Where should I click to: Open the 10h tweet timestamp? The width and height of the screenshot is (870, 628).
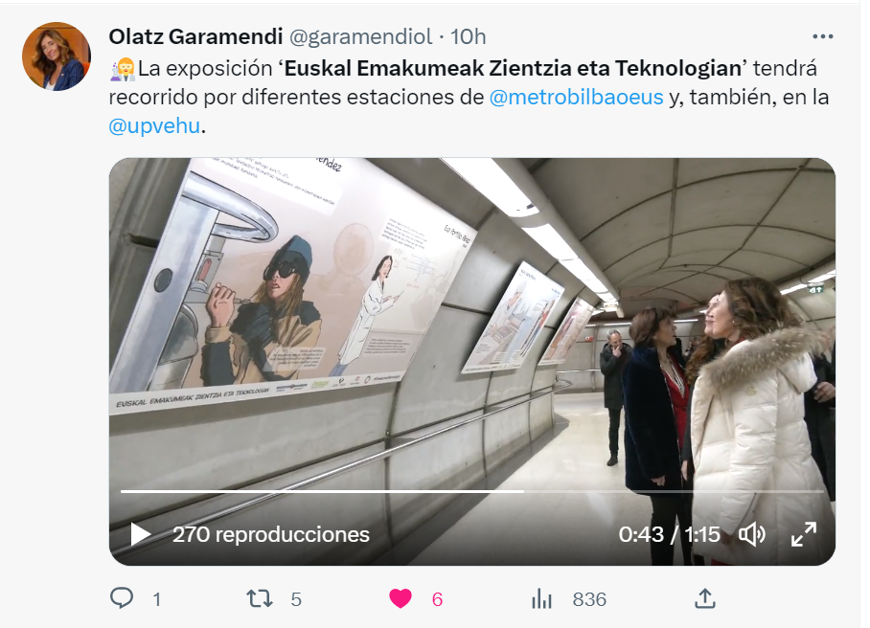[468, 36]
